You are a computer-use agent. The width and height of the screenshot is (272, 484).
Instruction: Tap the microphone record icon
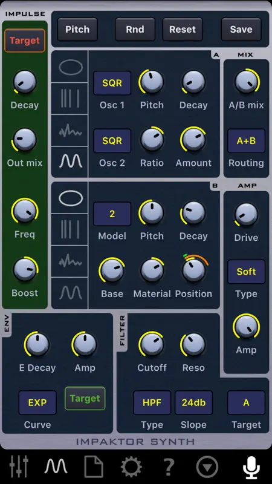(251, 466)
